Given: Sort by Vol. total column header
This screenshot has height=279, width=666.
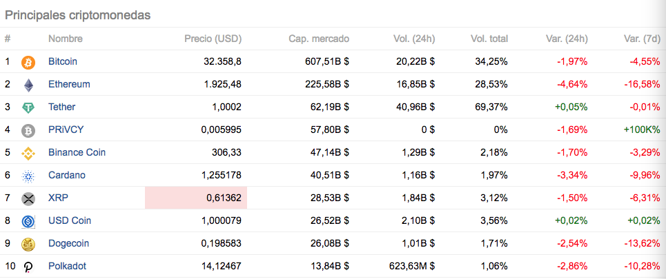Looking at the screenshot, I should tap(489, 39).
